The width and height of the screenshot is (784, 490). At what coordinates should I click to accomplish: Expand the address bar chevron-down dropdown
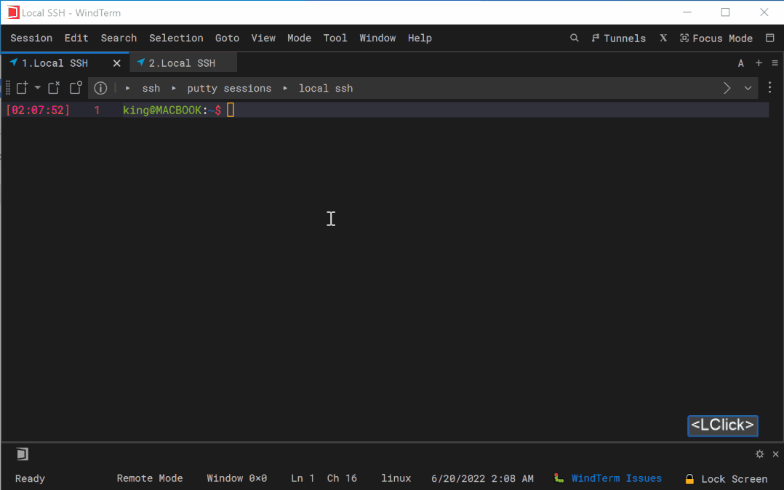pyautogui.click(x=748, y=88)
